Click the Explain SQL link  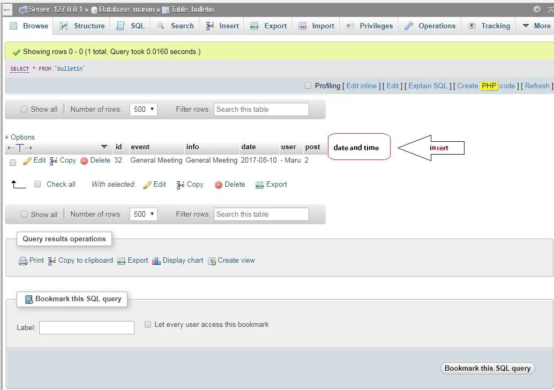coord(428,86)
